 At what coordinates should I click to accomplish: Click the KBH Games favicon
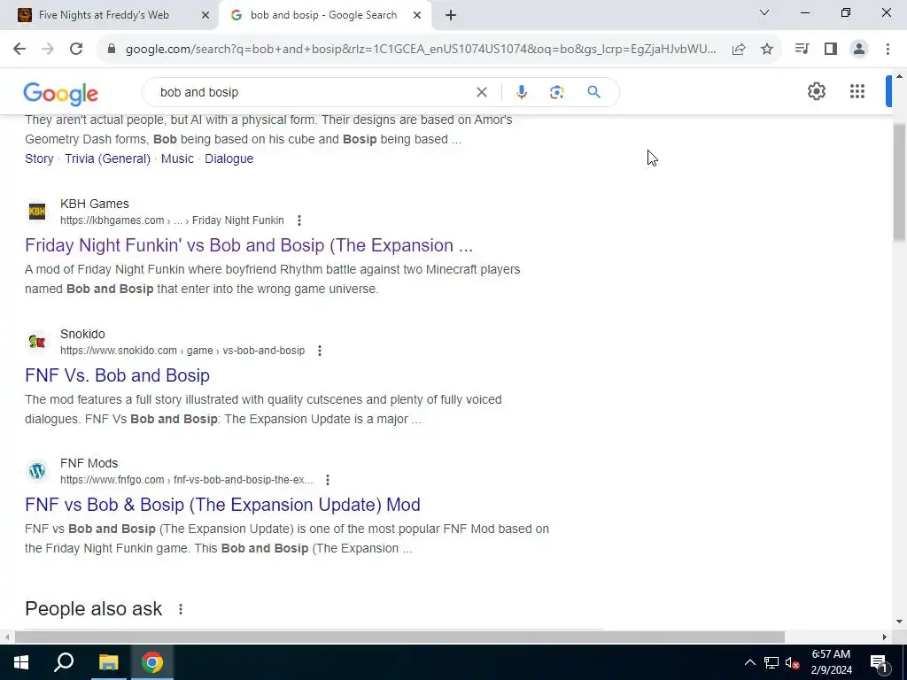(x=37, y=212)
